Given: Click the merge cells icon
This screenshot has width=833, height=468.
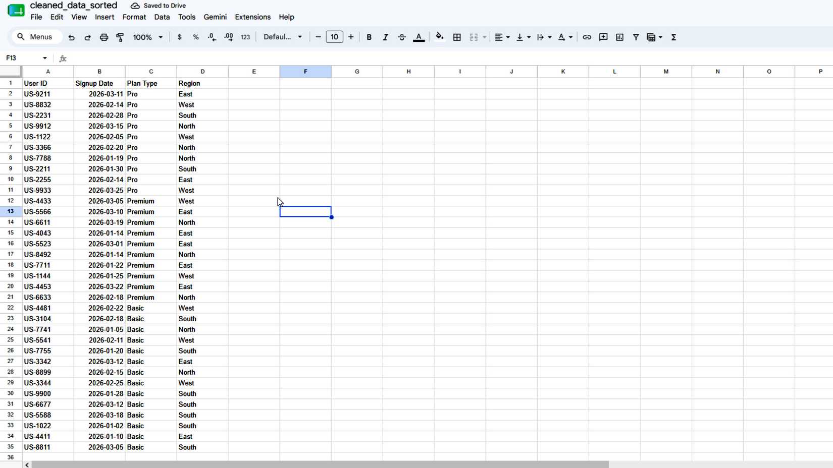Looking at the screenshot, I should coord(474,37).
